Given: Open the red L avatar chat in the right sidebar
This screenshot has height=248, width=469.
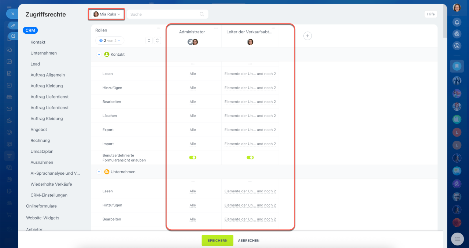Looking at the screenshot, I should pyautogui.click(x=457, y=132).
